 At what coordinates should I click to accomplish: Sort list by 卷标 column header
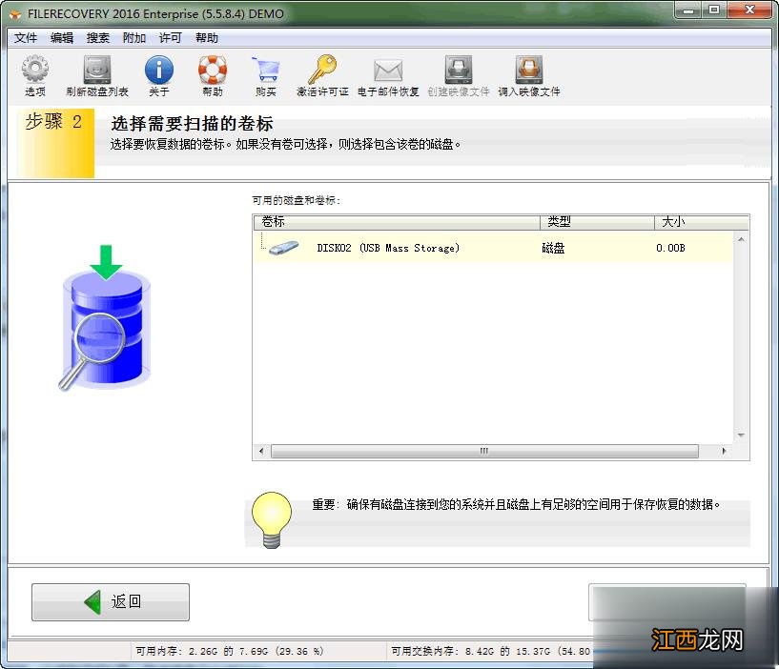point(396,222)
